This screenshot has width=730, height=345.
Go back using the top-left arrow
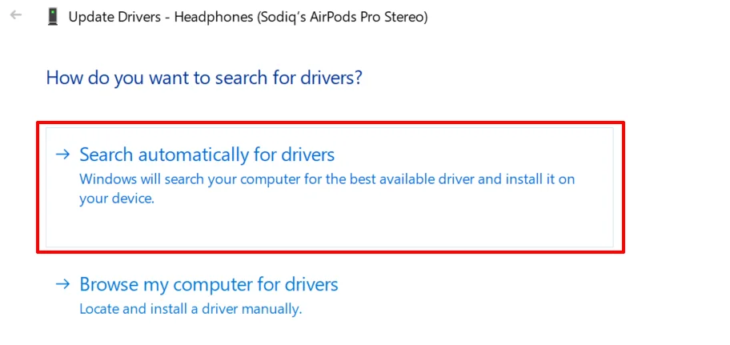pos(16,15)
